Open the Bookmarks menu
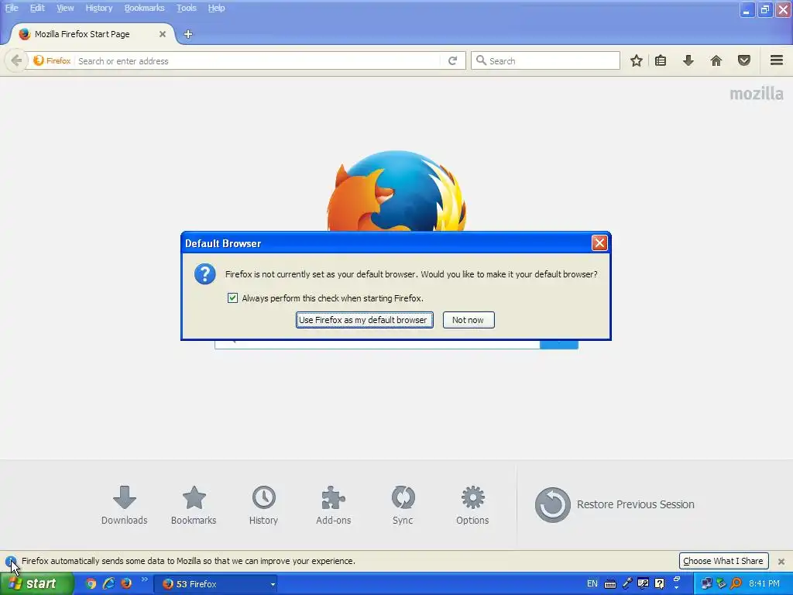793x595 pixels. coord(144,8)
